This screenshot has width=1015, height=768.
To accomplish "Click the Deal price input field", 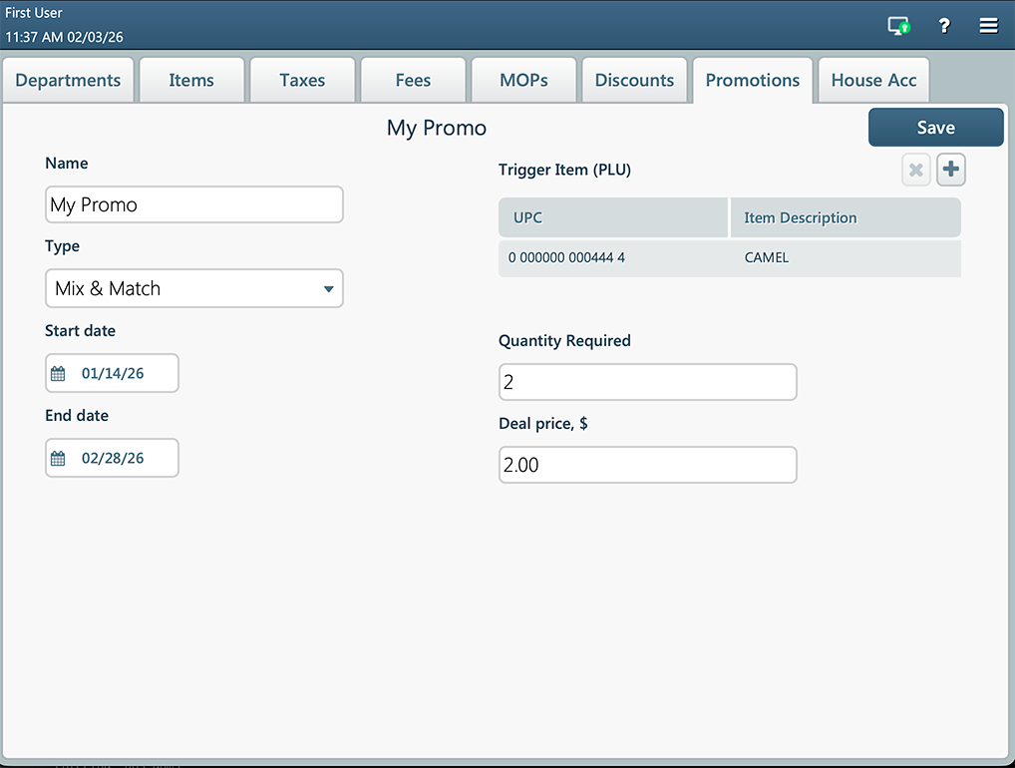I will (x=647, y=465).
